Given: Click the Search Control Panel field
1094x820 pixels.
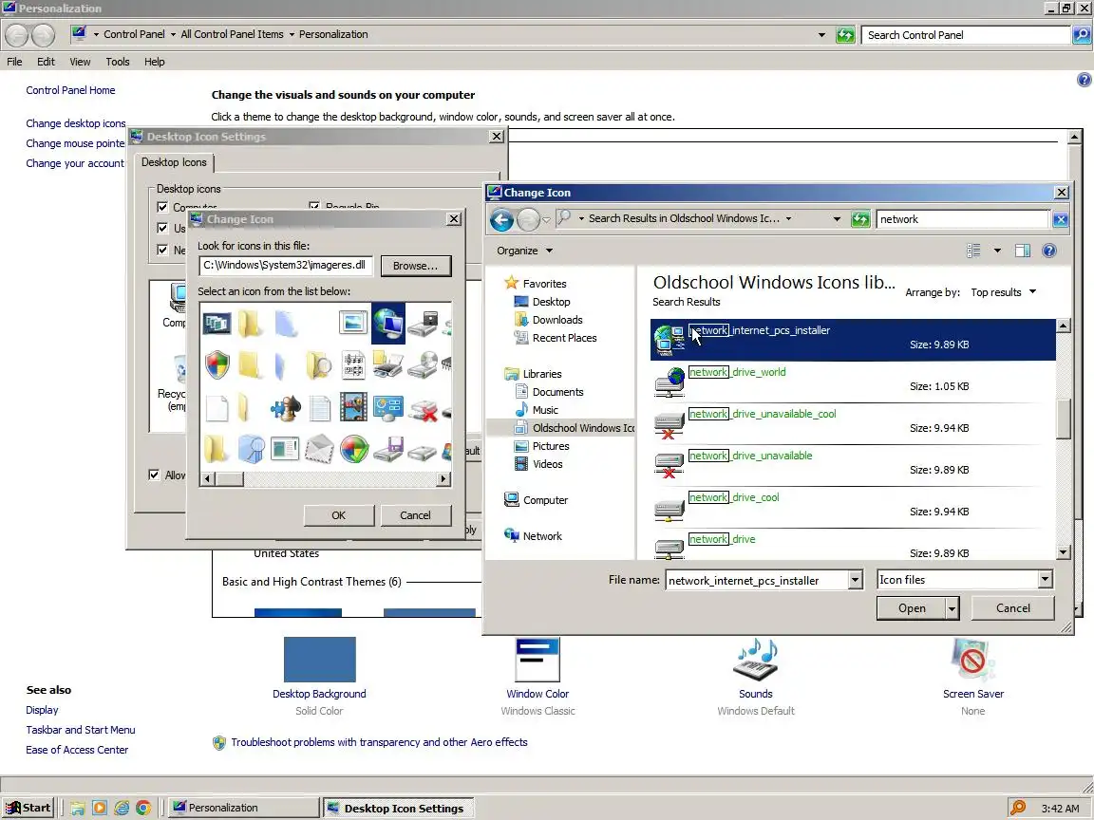Looking at the screenshot, I should [966, 35].
